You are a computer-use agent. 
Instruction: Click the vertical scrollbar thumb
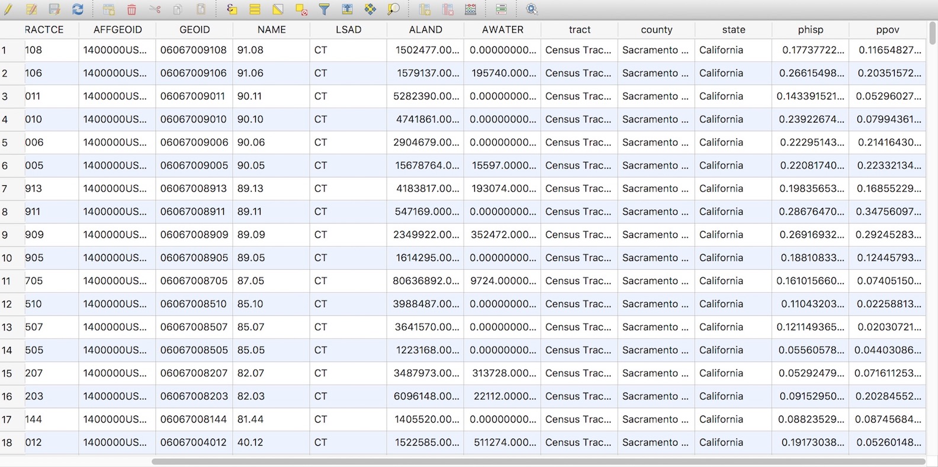[933, 33]
